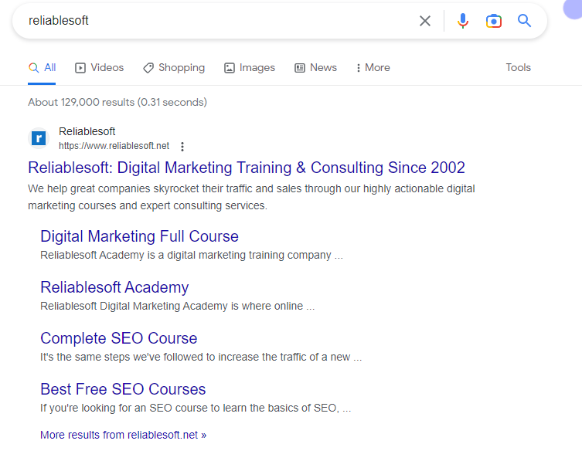Image resolution: width=582 pixels, height=461 pixels.
Task: Open the Best Free SEO Courses sitelink
Action: coord(123,389)
